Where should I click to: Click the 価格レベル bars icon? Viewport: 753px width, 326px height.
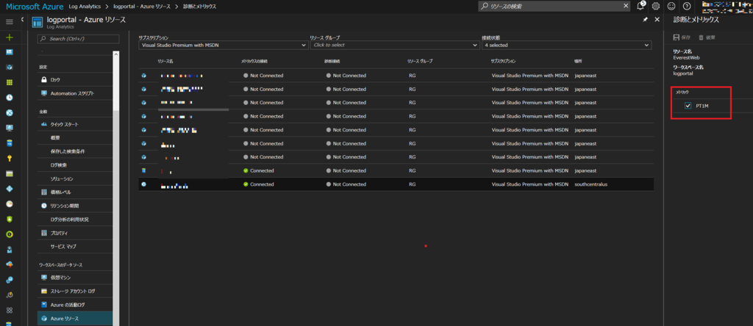coord(44,192)
